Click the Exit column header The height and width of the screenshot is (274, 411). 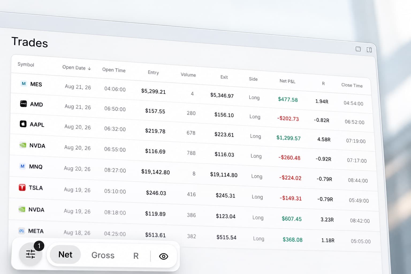pos(224,77)
